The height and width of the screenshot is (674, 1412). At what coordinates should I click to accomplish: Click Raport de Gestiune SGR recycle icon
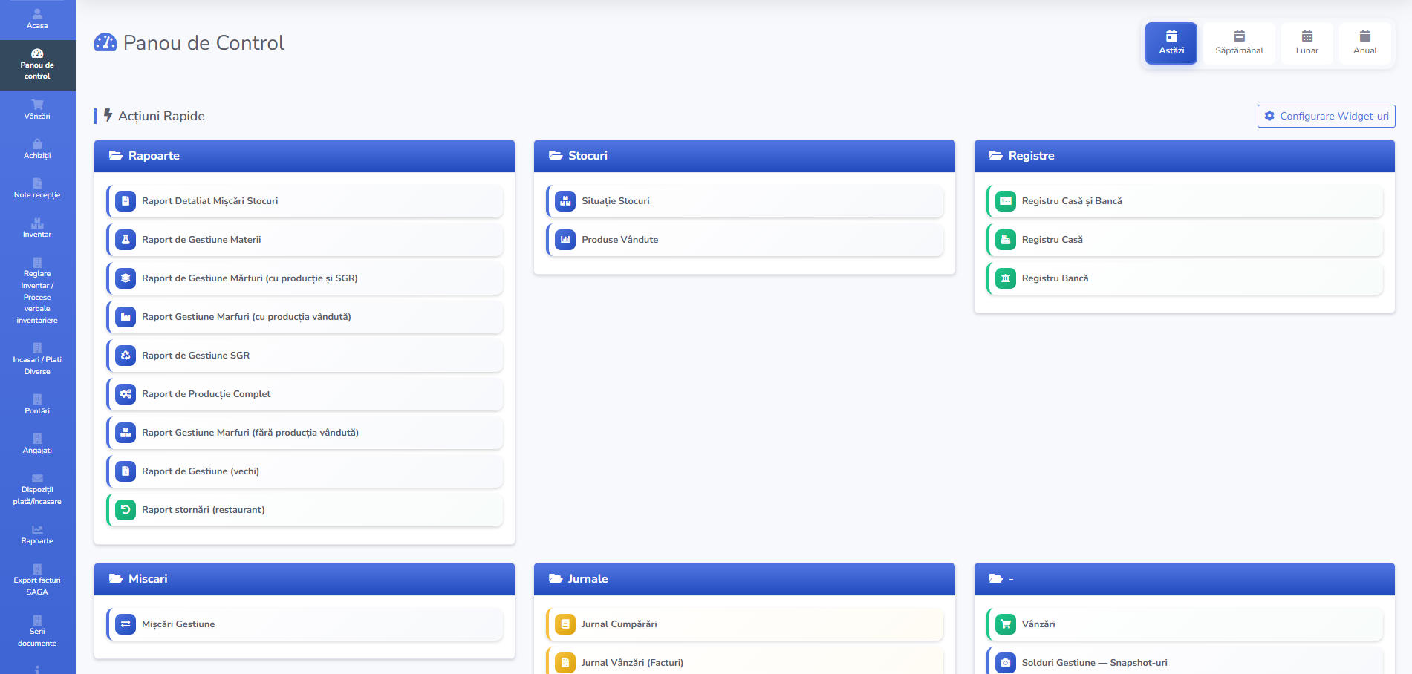click(126, 356)
